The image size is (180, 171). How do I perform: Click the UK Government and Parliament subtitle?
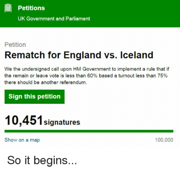coord(54,19)
